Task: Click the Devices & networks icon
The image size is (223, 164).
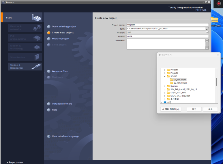Action: pos(37,28)
